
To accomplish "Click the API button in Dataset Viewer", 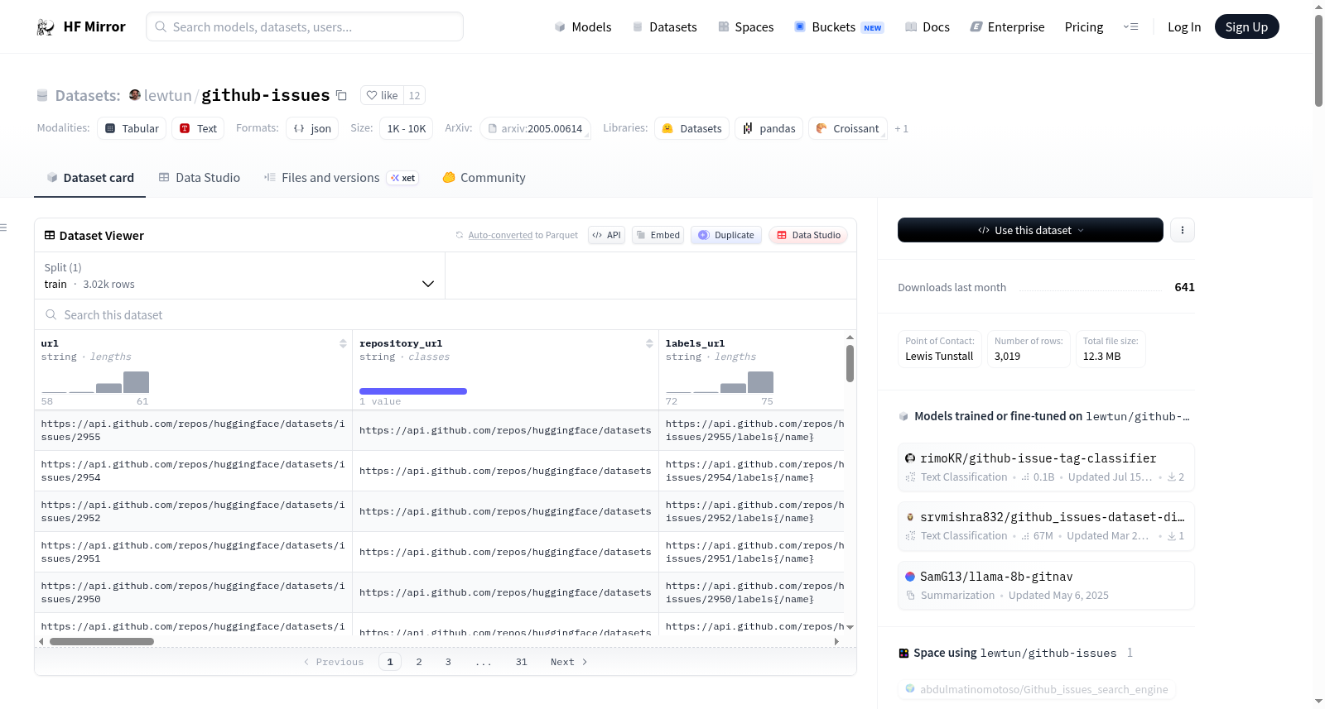I will click(x=606, y=235).
